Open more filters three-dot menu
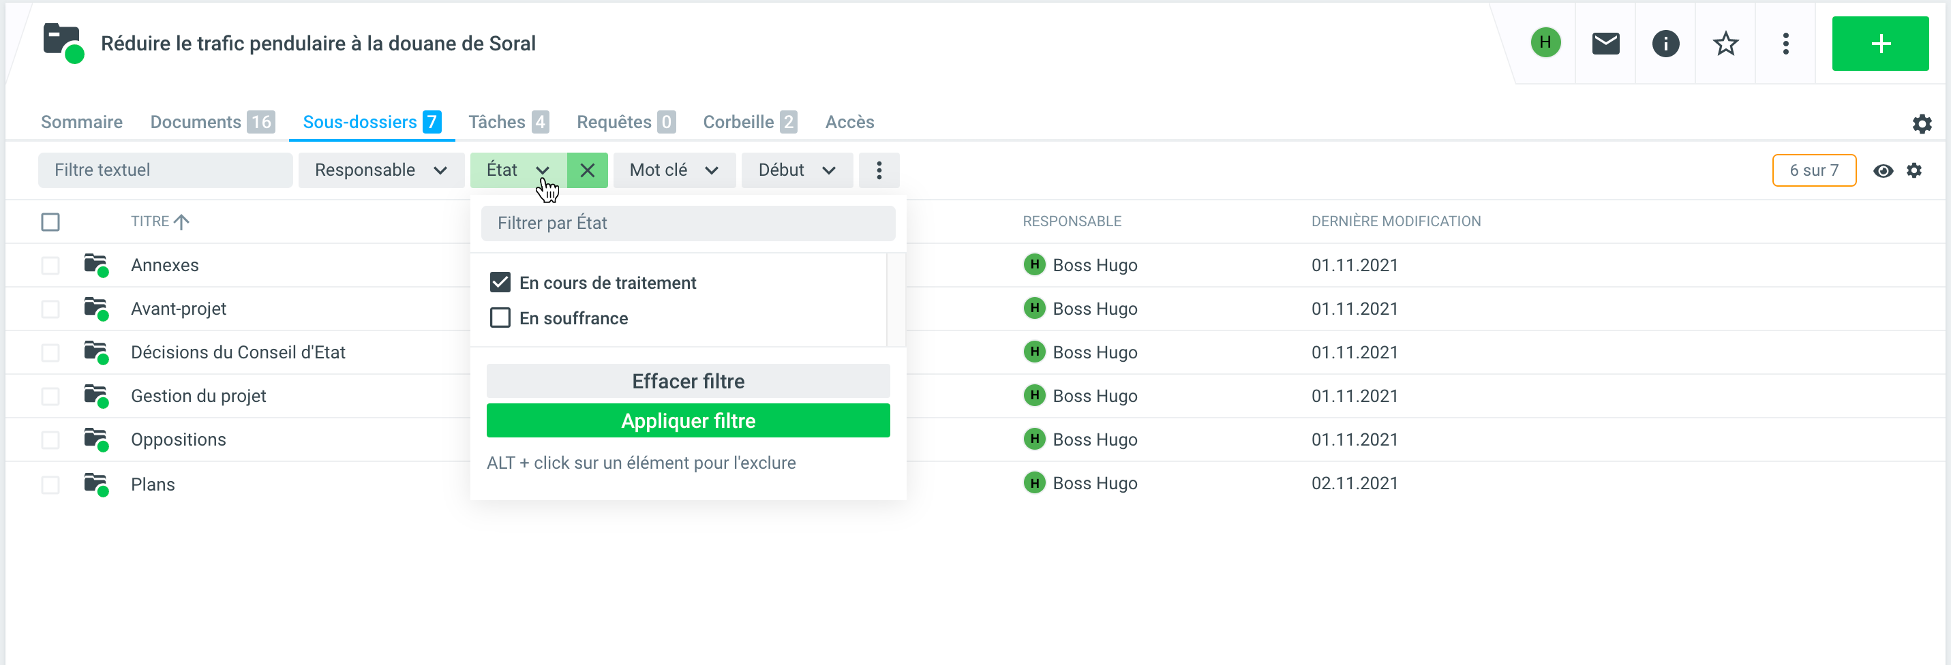 point(879,170)
